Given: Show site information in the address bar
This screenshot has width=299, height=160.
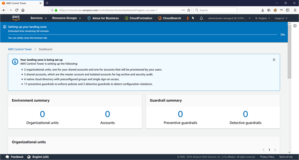Looking at the screenshot, I should (x=52, y=10).
